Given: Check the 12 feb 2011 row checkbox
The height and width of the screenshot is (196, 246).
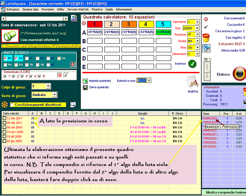Looking at the screenshot, I should point(4,118).
